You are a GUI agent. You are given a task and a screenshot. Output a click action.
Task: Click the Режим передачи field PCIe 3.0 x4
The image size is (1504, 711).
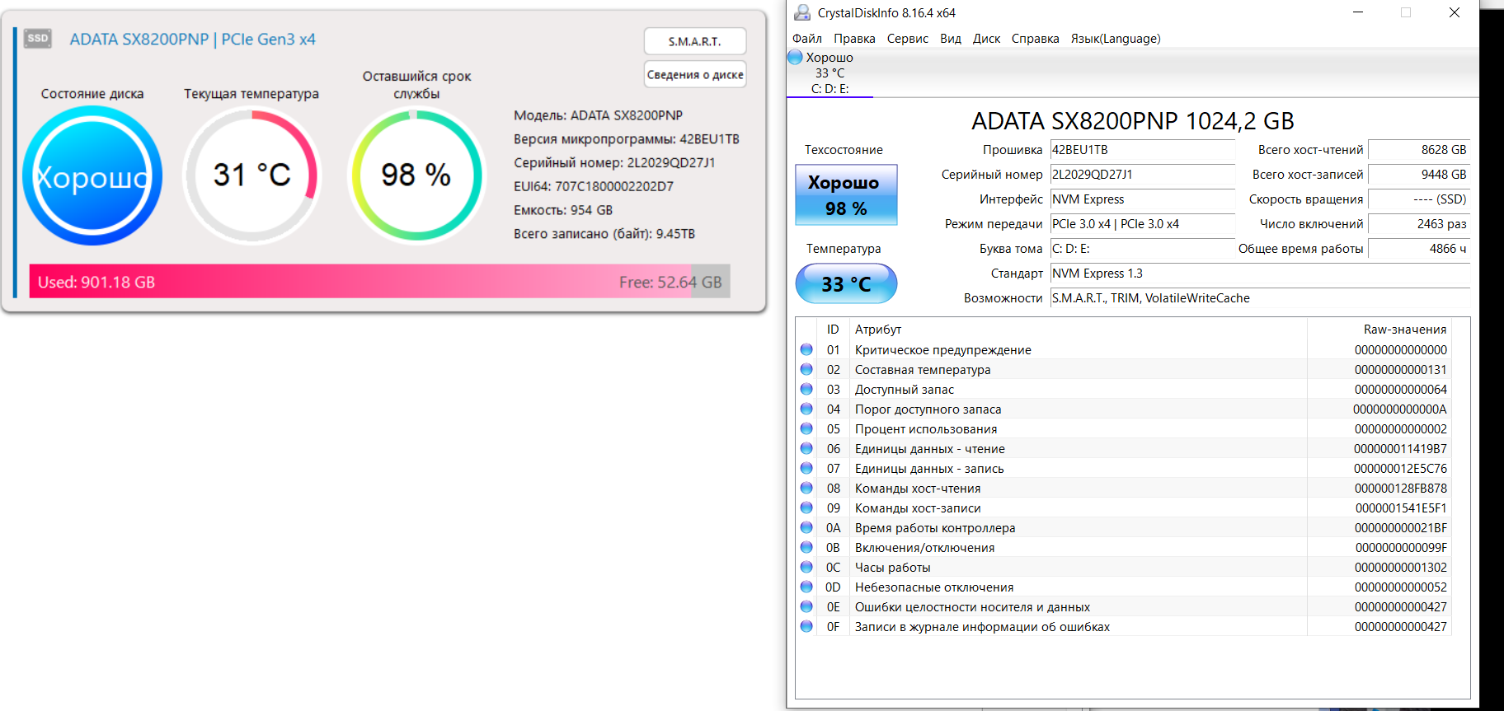1142,224
